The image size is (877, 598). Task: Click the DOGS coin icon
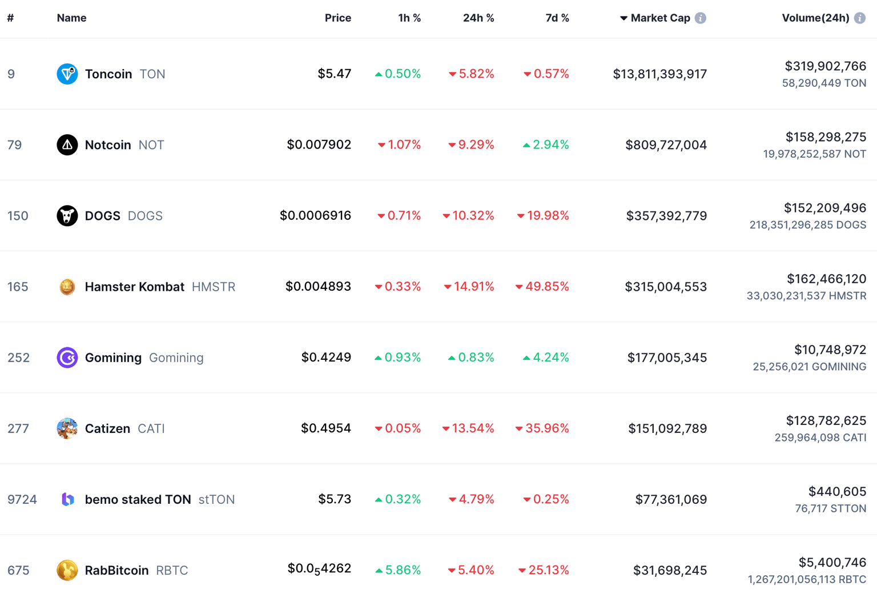pyautogui.click(x=67, y=215)
